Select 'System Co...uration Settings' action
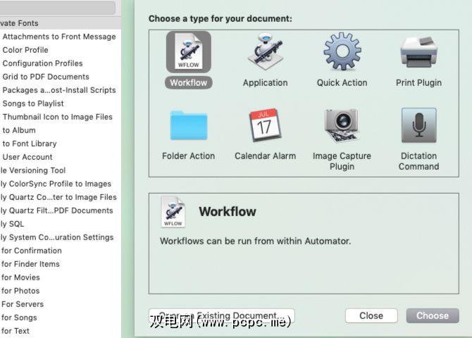Image resolution: width=472 pixels, height=338 pixels. click(60, 237)
